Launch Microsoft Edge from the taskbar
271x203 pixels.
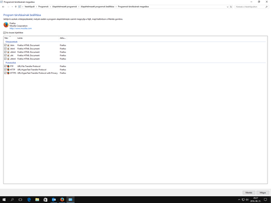point(29,200)
